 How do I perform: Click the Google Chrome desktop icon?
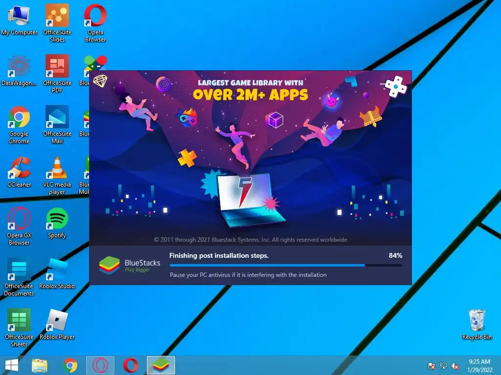click(x=19, y=125)
